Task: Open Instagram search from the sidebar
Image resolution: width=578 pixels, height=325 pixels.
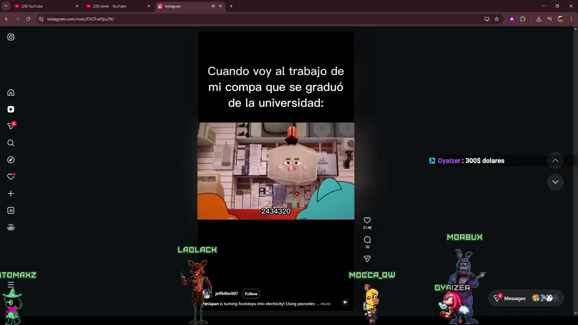Action: pos(11,143)
